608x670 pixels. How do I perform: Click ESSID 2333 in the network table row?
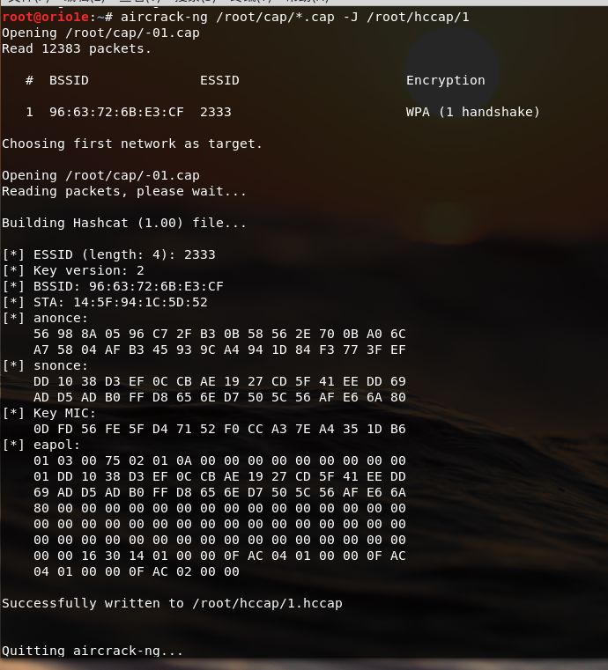pos(216,112)
